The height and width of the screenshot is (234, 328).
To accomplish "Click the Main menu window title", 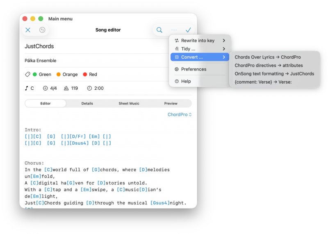I will [x=60, y=19].
